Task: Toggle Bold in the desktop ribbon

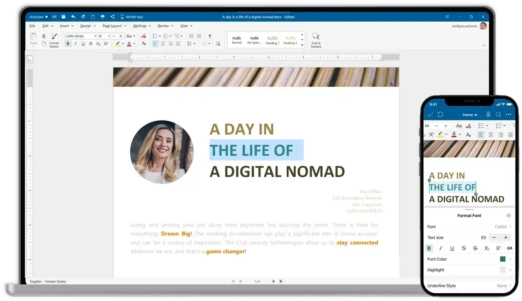Action: point(68,44)
